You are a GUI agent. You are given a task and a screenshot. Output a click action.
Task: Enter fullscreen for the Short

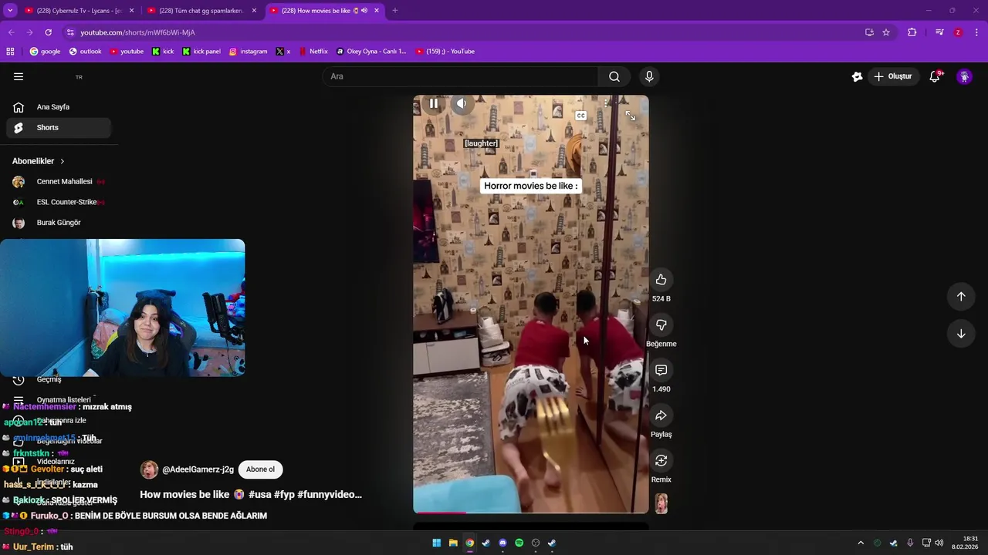[x=631, y=116]
